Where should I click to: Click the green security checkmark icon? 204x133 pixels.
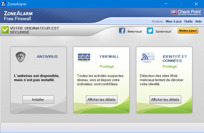(5, 30)
